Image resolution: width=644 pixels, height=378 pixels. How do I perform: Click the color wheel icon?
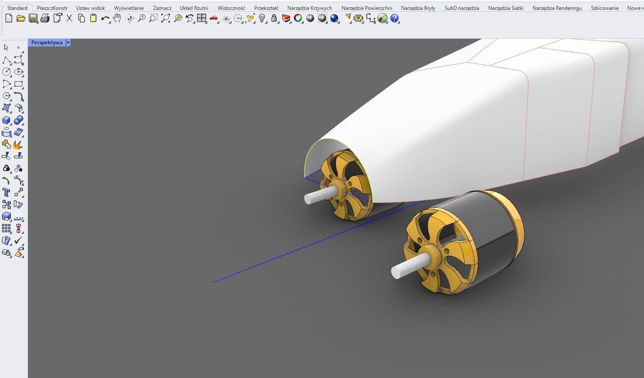298,19
